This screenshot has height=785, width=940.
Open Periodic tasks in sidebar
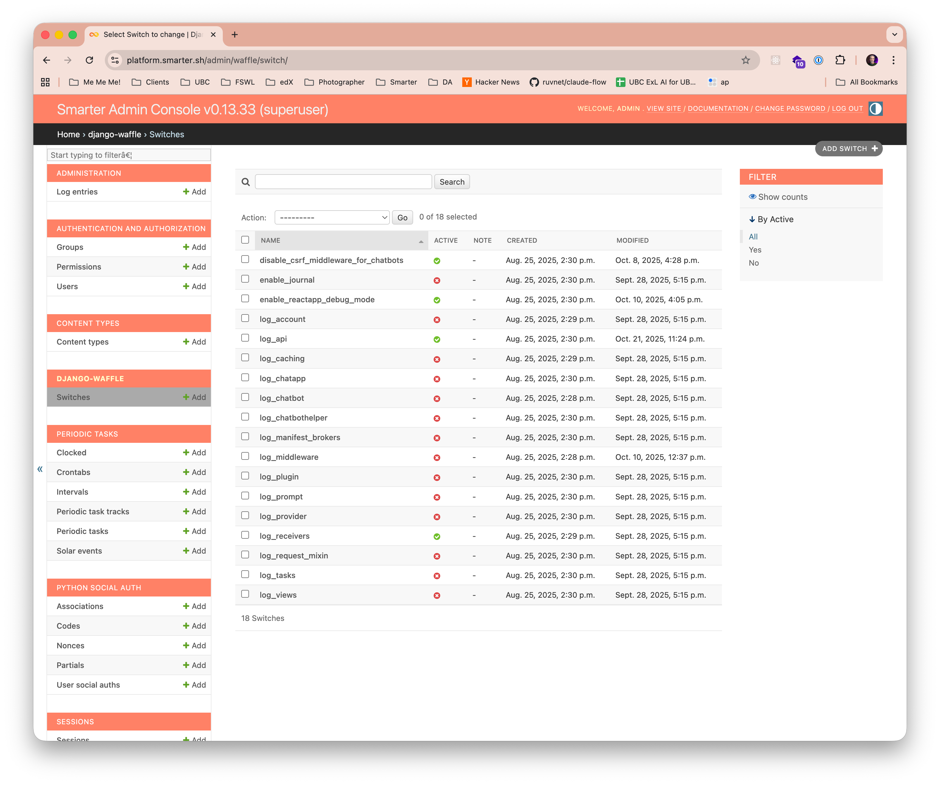pos(83,531)
